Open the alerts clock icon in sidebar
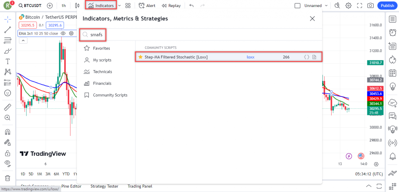The height and width of the screenshot is (192, 399). click(393, 33)
